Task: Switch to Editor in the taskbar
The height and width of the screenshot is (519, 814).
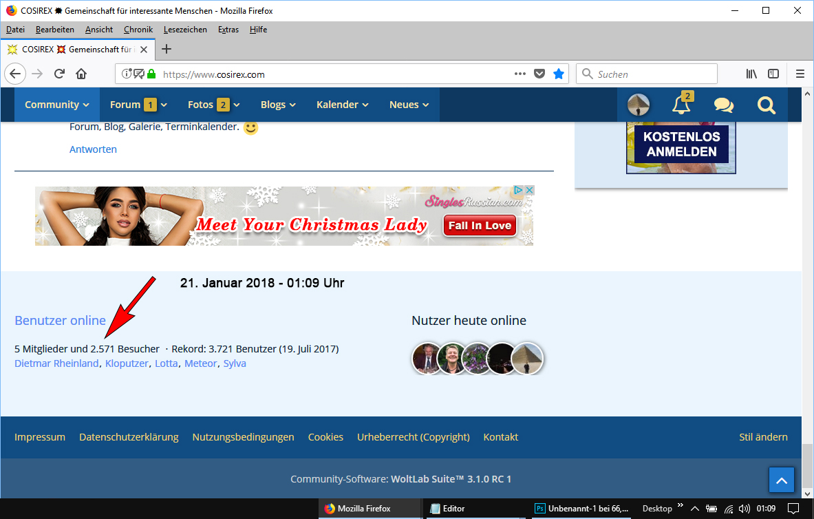Action: point(453,509)
